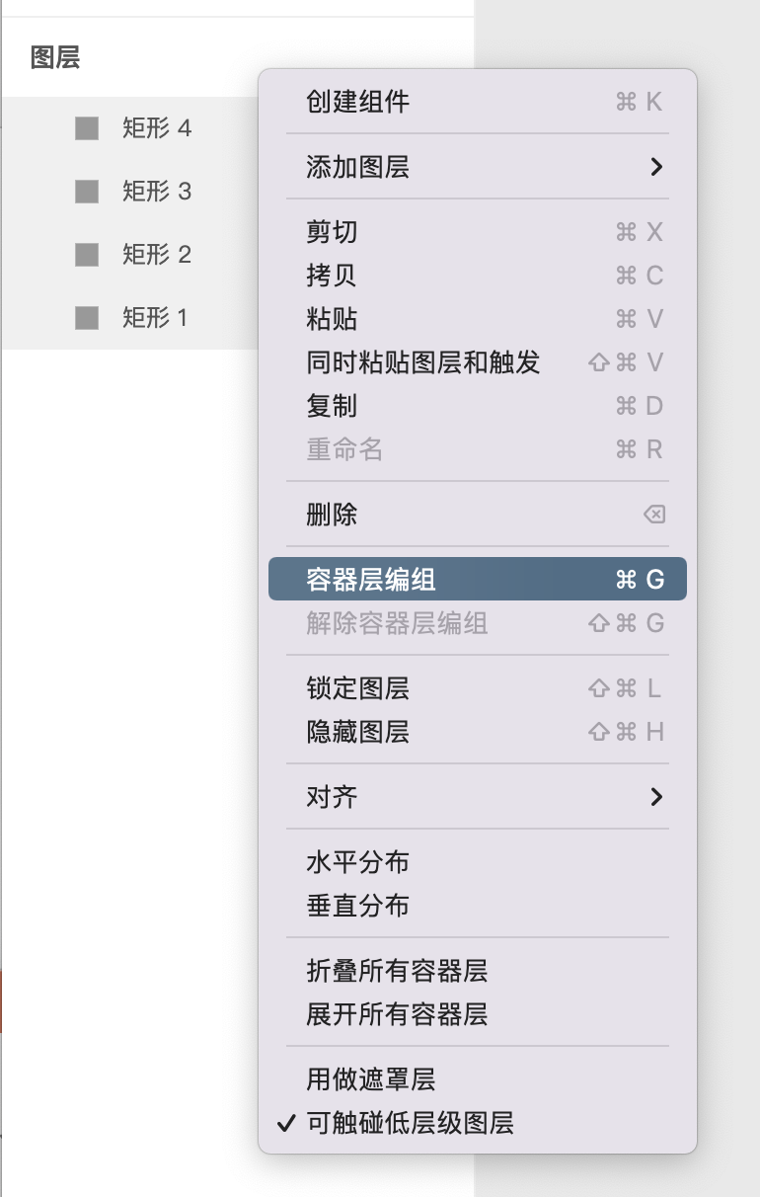Click the 矩形 2 layer thumbnail icon
The image size is (760, 1197).
(x=86, y=255)
